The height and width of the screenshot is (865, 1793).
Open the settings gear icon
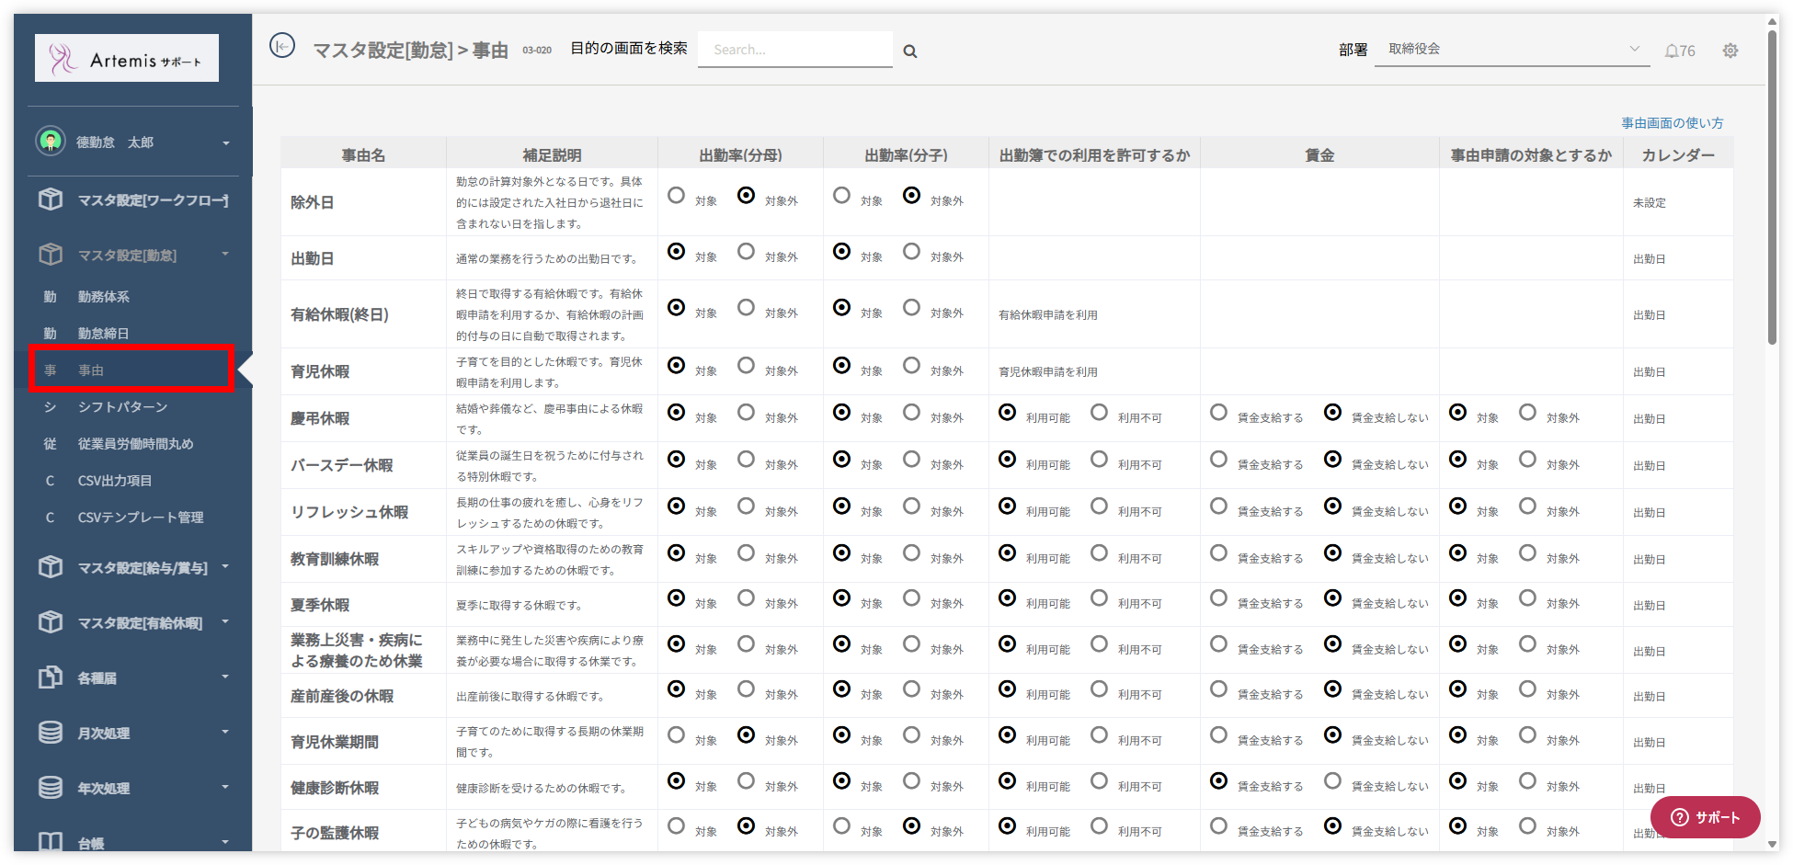(1730, 51)
